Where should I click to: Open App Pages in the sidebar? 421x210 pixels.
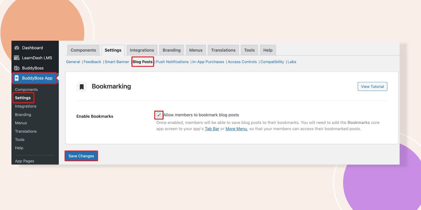[24, 161]
